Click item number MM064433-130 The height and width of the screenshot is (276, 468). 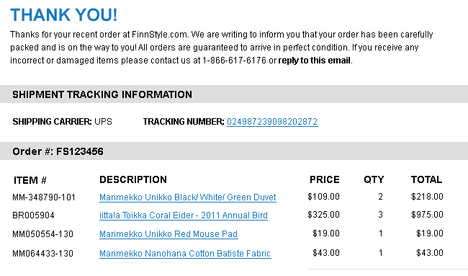pos(42,254)
